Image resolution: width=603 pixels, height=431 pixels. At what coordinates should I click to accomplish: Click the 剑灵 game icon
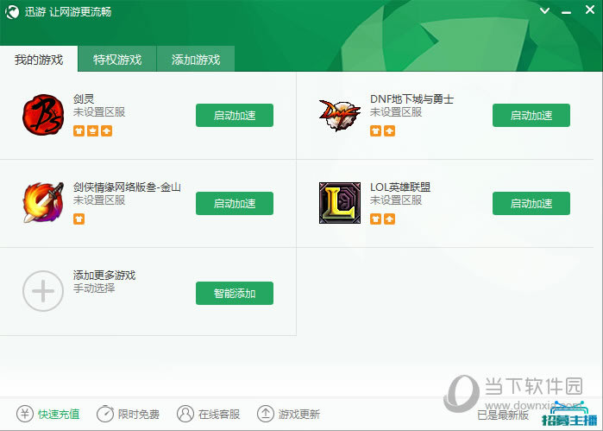click(43, 115)
